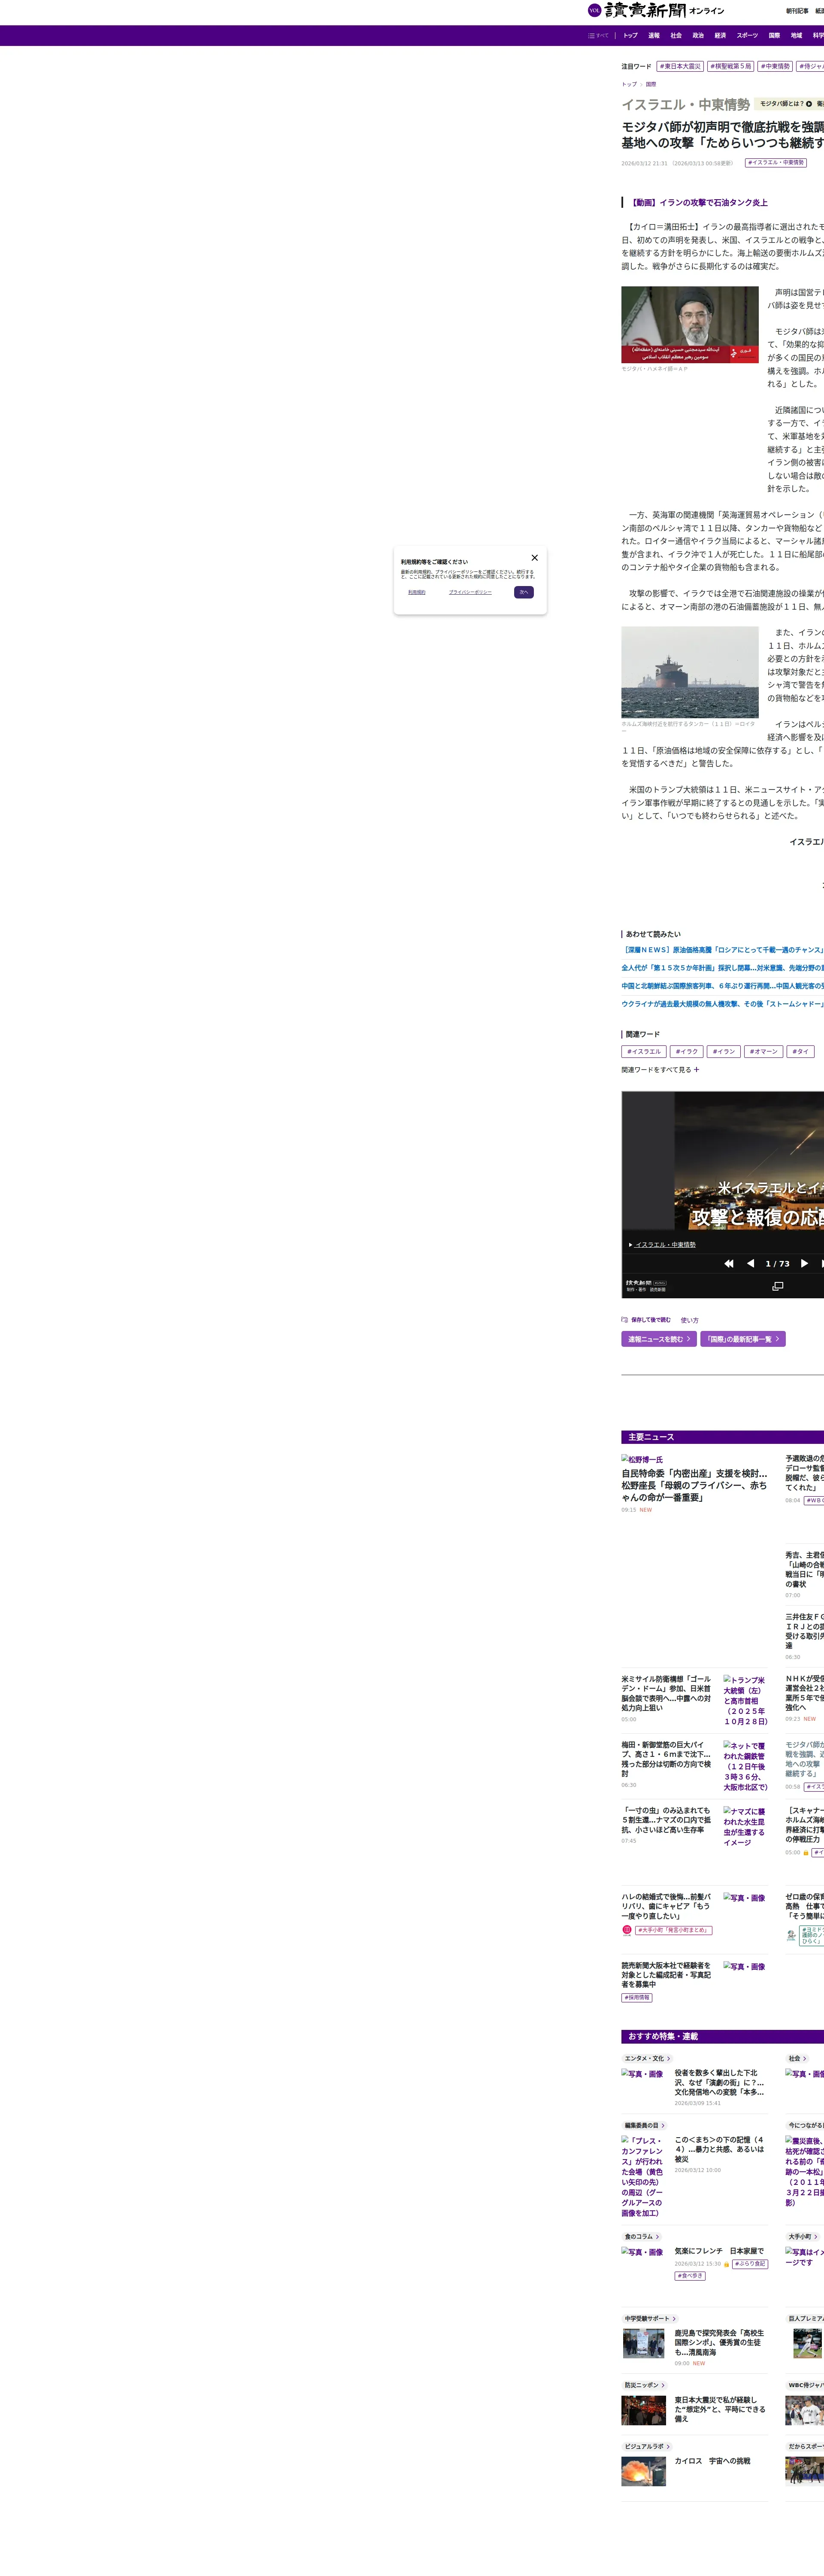The width and height of the screenshot is (824, 2576).
Task: Select the スポーツ navigation tab
Action: pyautogui.click(x=747, y=36)
